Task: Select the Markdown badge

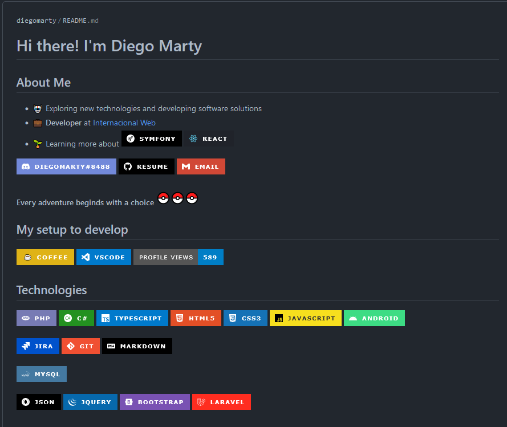Action: [137, 346]
